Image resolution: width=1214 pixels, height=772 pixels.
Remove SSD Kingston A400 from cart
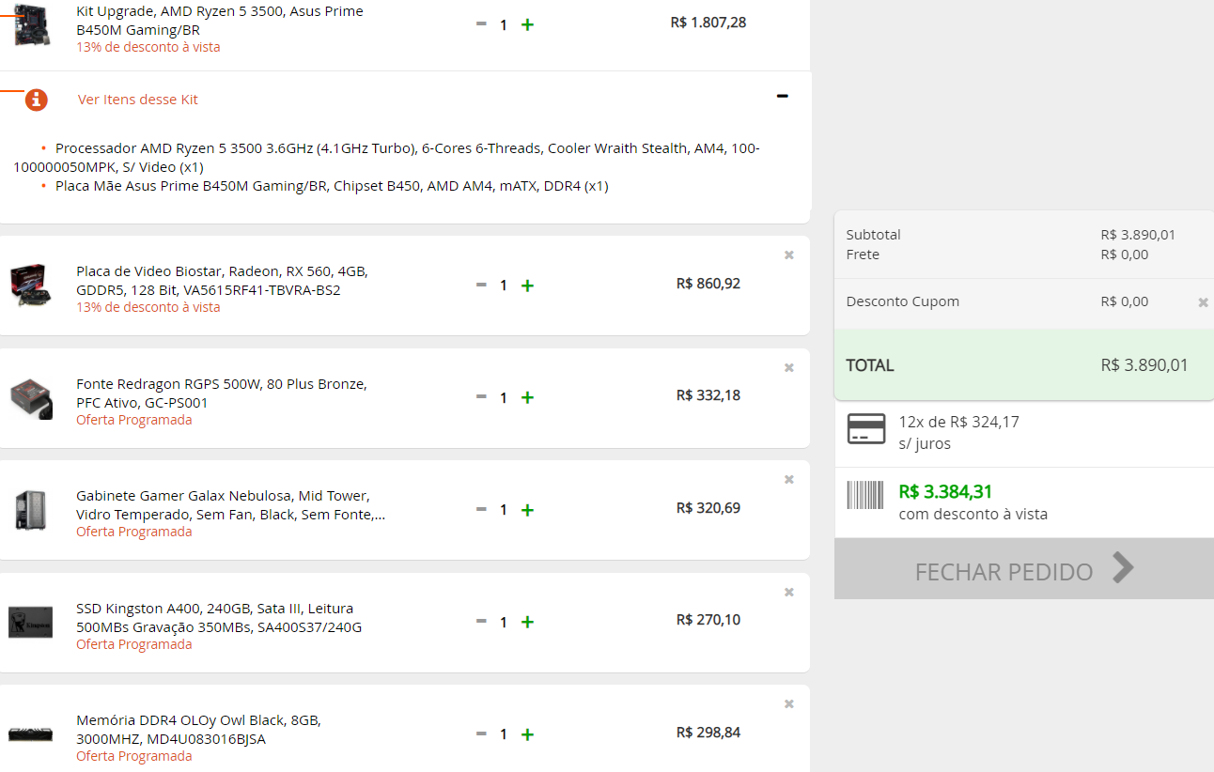pyautogui.click(x=789, y=592)
